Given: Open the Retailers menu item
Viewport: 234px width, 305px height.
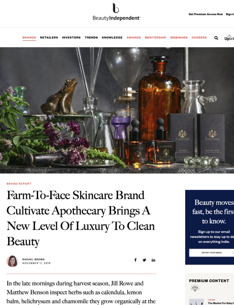Looking at the screenshot, I should pos(49,37).
